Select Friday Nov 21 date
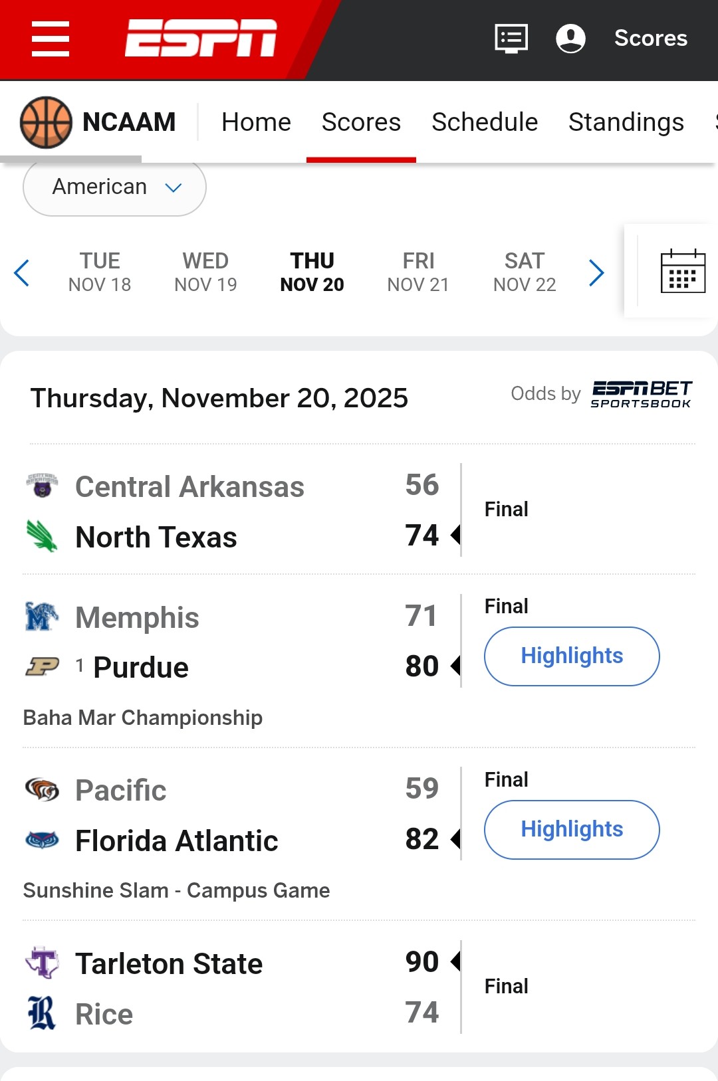The height and width of the screenshot is (1081, 718). (418, 272)
